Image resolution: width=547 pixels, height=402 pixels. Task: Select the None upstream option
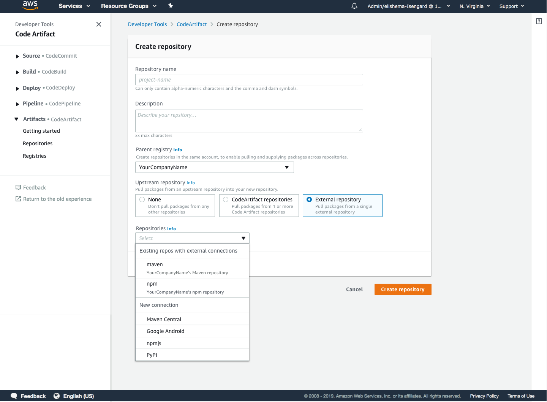click(x=175, y=206)
